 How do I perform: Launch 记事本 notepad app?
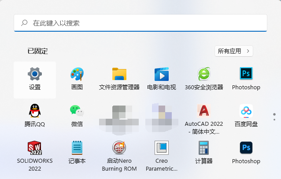pos(77,153)
